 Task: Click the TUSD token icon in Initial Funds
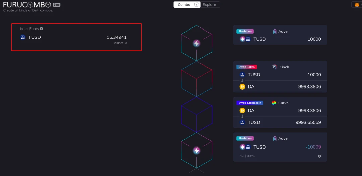(x=23, y=37)
